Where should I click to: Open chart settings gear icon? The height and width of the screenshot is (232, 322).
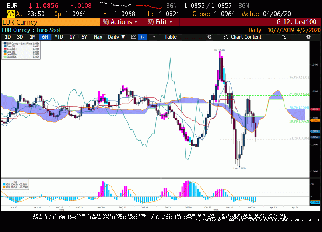tap(308, 37)
